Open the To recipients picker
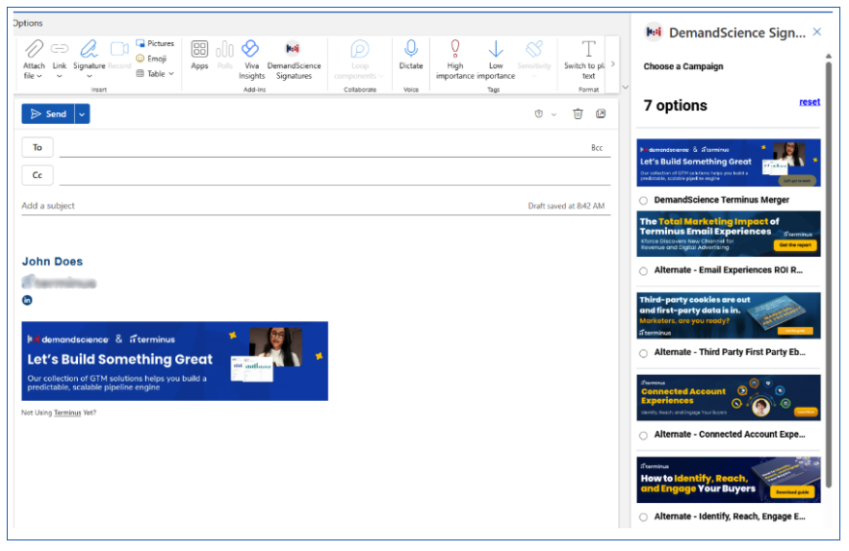This screenshot has height=551, width=849. pos(38,148)
